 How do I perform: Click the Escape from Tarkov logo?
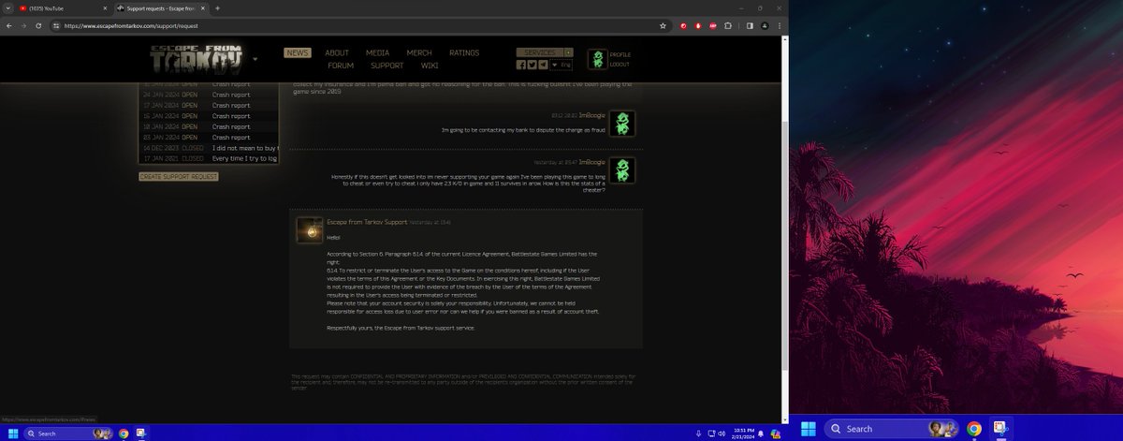coord(198,59)
